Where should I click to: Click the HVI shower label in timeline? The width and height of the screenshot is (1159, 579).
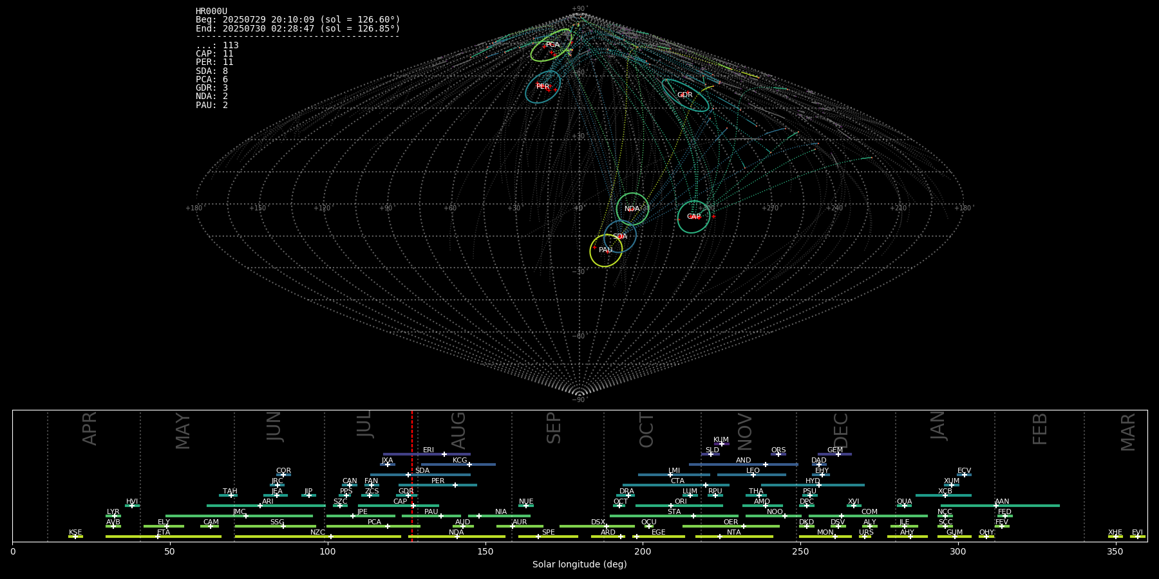(x=132, y=502)
